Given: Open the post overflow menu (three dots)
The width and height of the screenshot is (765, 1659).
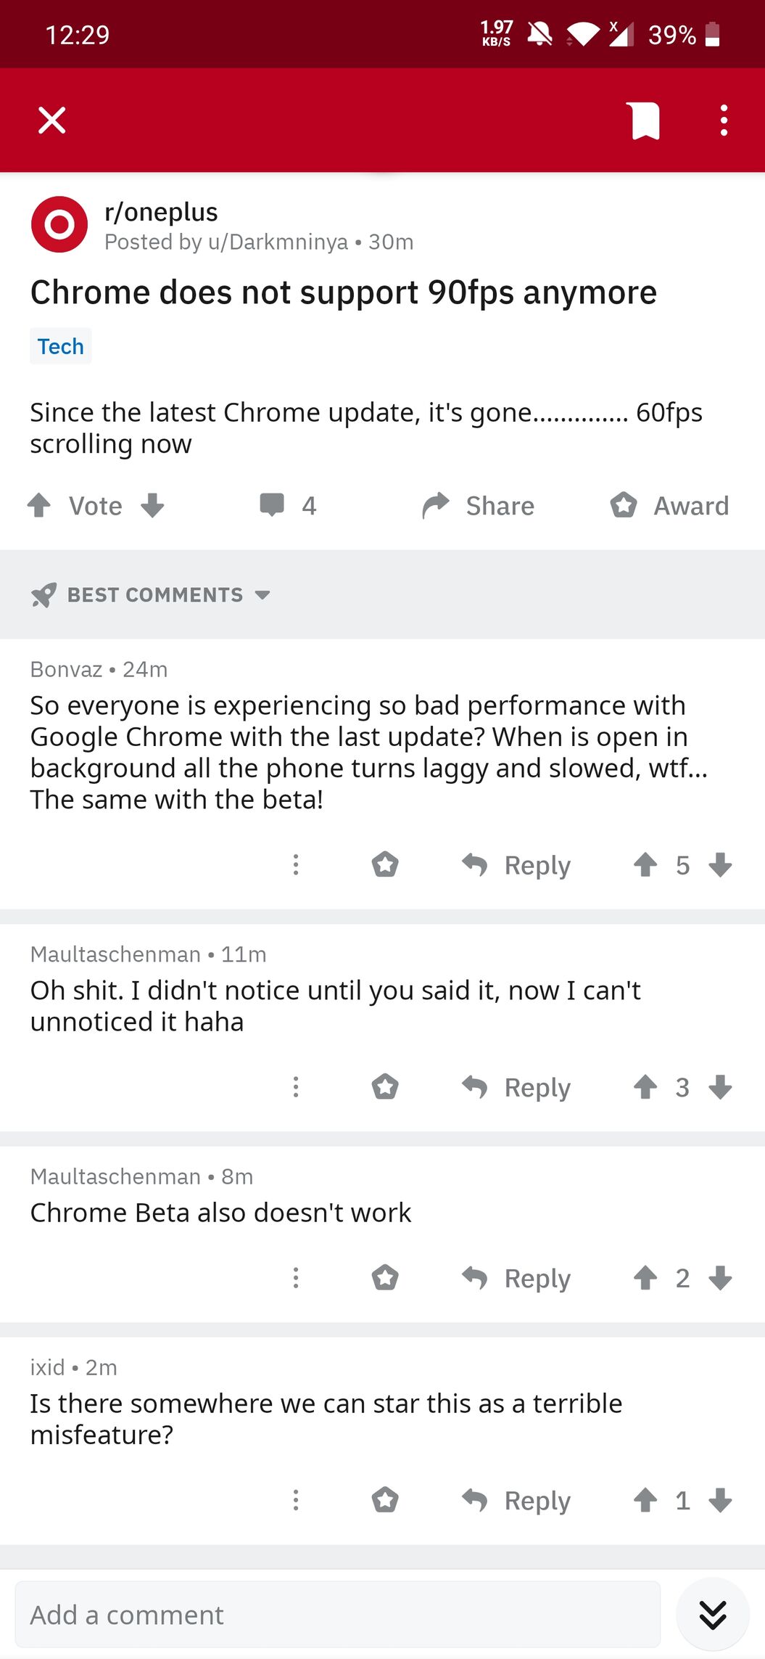Looking at the screenshot, I should pos(723,120).
